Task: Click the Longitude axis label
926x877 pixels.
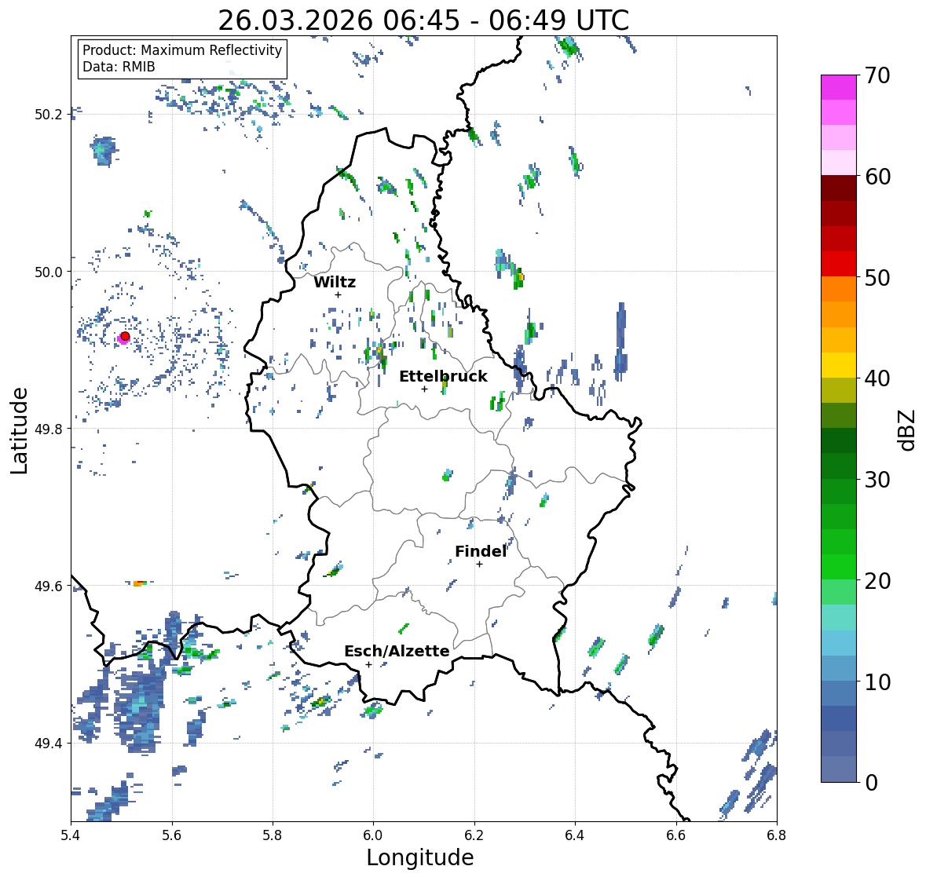Action: [420, 857]
